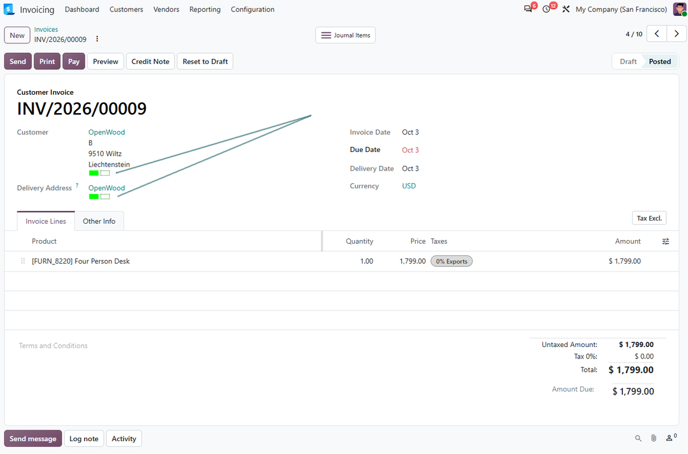This screenshot has width=688, height=454.
Task: Click the Delivery Date value Oct 3
Action: click(x=410, y=168)
